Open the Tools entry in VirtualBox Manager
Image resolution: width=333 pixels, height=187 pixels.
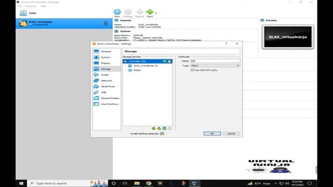click(x=63, y=13)
